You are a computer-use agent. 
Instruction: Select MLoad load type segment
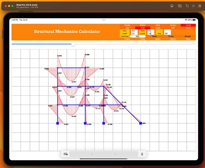(x=187, y=36)
